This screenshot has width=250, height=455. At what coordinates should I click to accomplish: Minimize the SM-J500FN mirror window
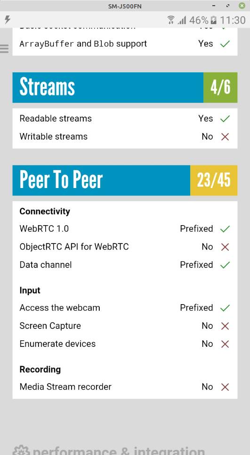[x=214, y=6]
